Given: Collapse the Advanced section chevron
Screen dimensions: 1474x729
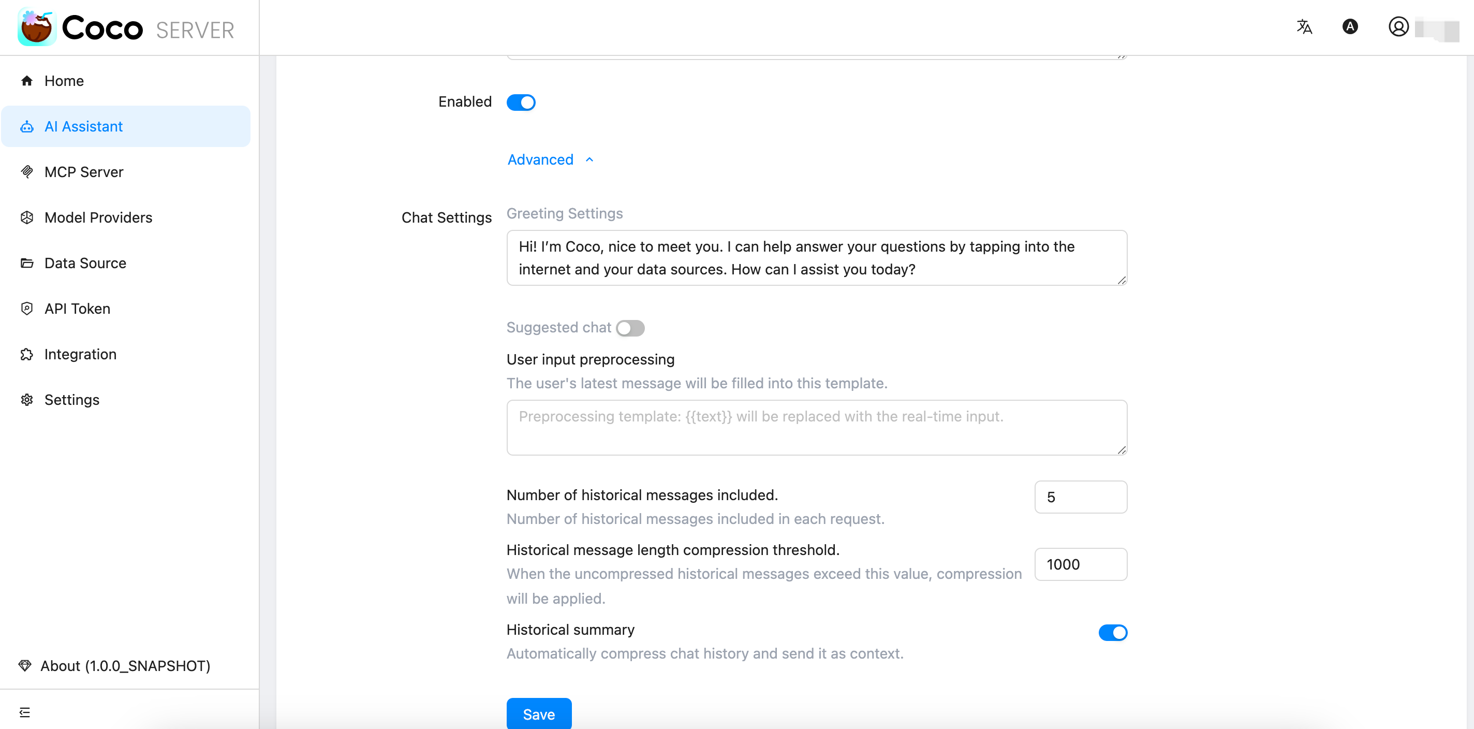Looking at the screenshot, I should point(589,159).
